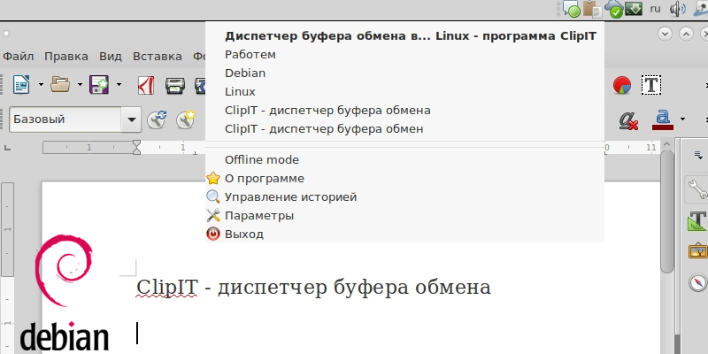Open ClipIT Параметры

(404, 215)
